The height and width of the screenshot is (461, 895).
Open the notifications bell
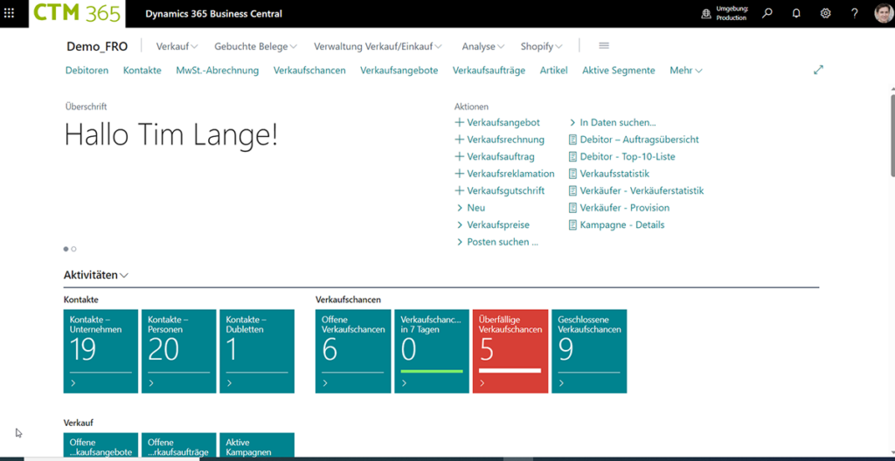[x=796, y=13]
